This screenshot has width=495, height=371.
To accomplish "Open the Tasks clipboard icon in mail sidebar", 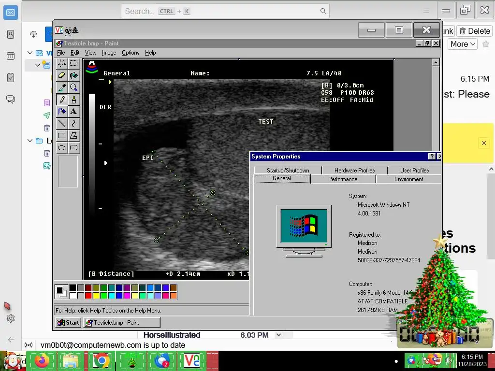I will point(11,78).
